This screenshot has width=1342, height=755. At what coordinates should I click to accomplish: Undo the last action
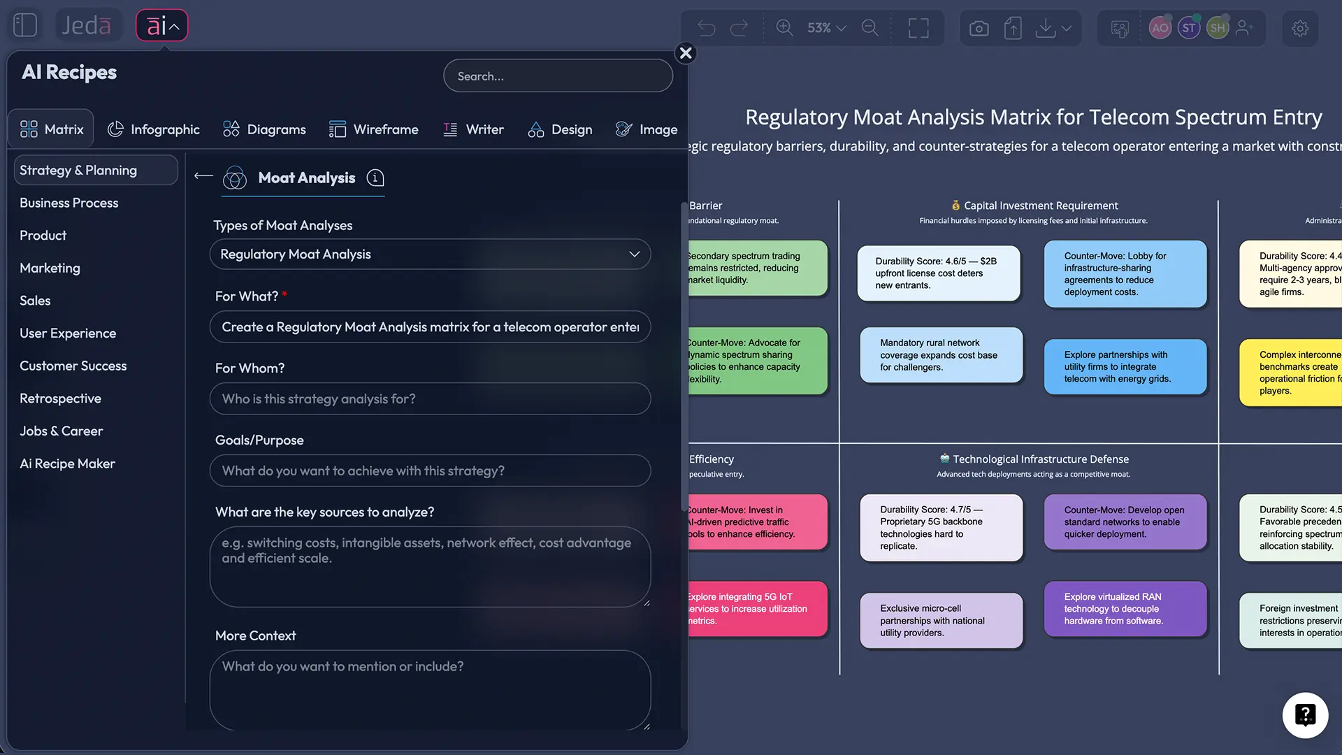[705, 28]
